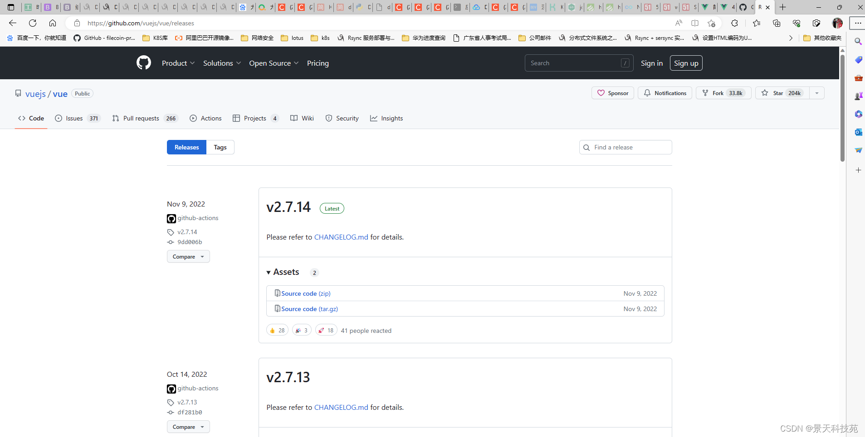
Task: Focus the GitHub Search field
Action: pyautogui.click(x=579, y=63)
